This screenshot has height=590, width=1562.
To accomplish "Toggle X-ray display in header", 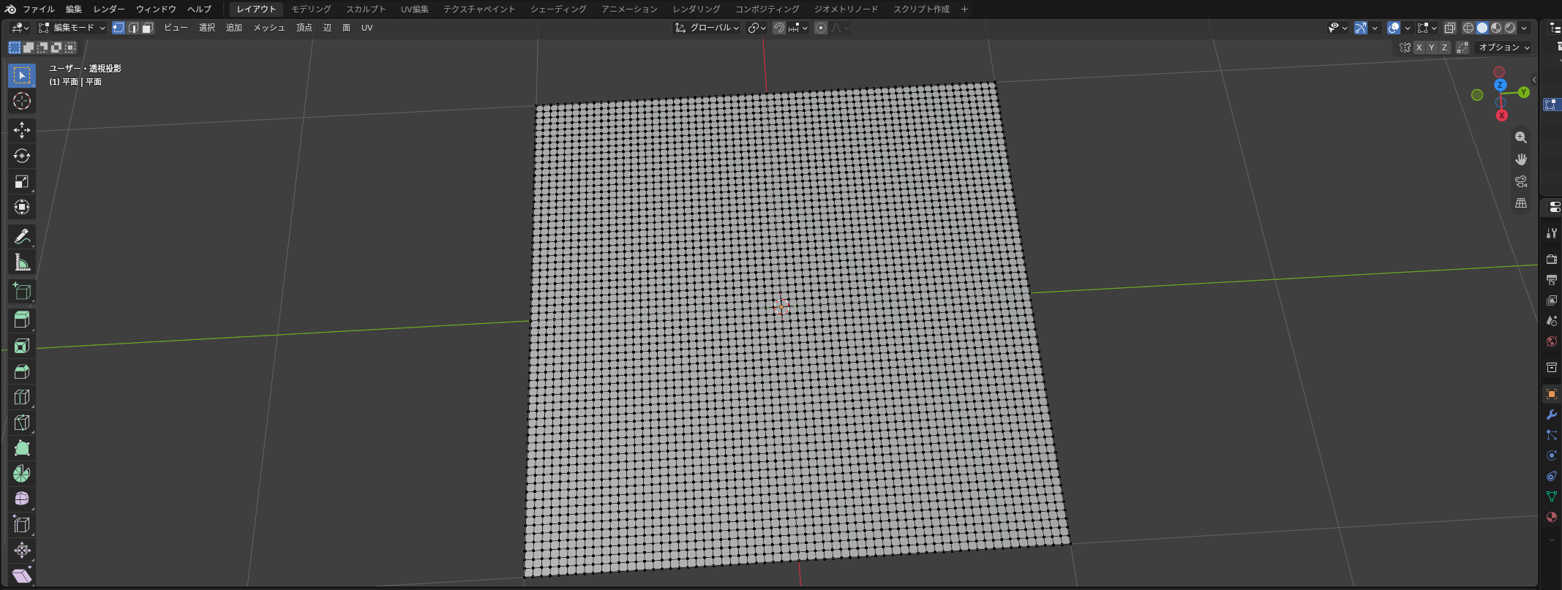I will click(1449, 28).
